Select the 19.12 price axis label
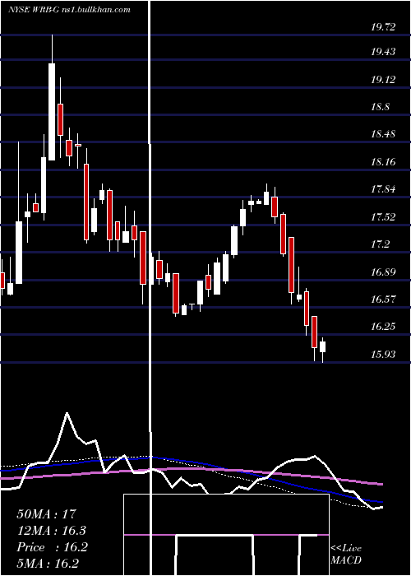This screenshot has height=576, width=411. (383, 80)
